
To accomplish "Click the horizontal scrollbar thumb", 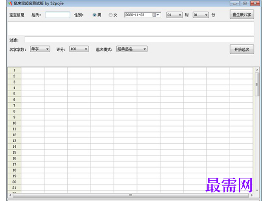I will pyautogui.click(x=130, y=195).
